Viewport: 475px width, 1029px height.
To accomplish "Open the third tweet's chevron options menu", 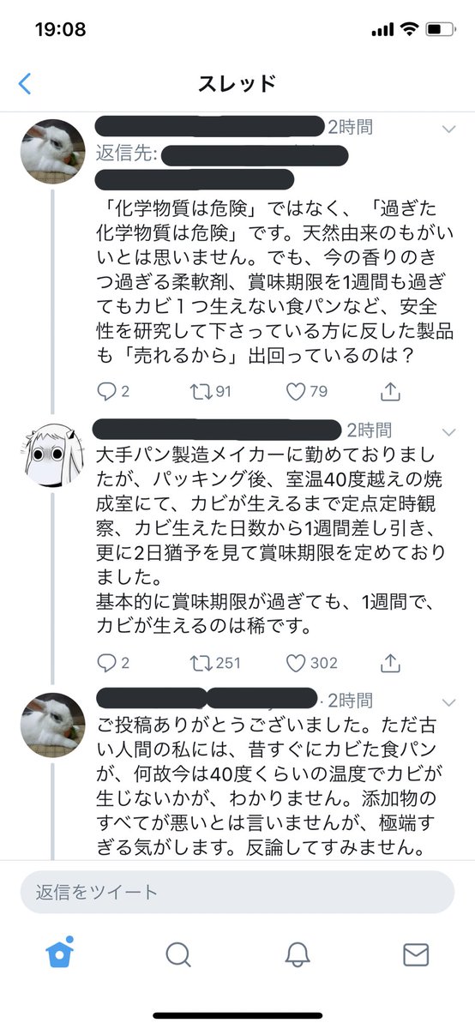I will pos(448,701).
